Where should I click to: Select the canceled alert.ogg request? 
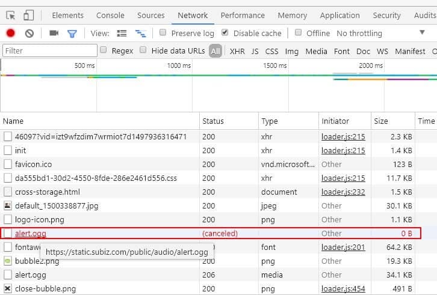pyautogui.click(x=211, y=233)
